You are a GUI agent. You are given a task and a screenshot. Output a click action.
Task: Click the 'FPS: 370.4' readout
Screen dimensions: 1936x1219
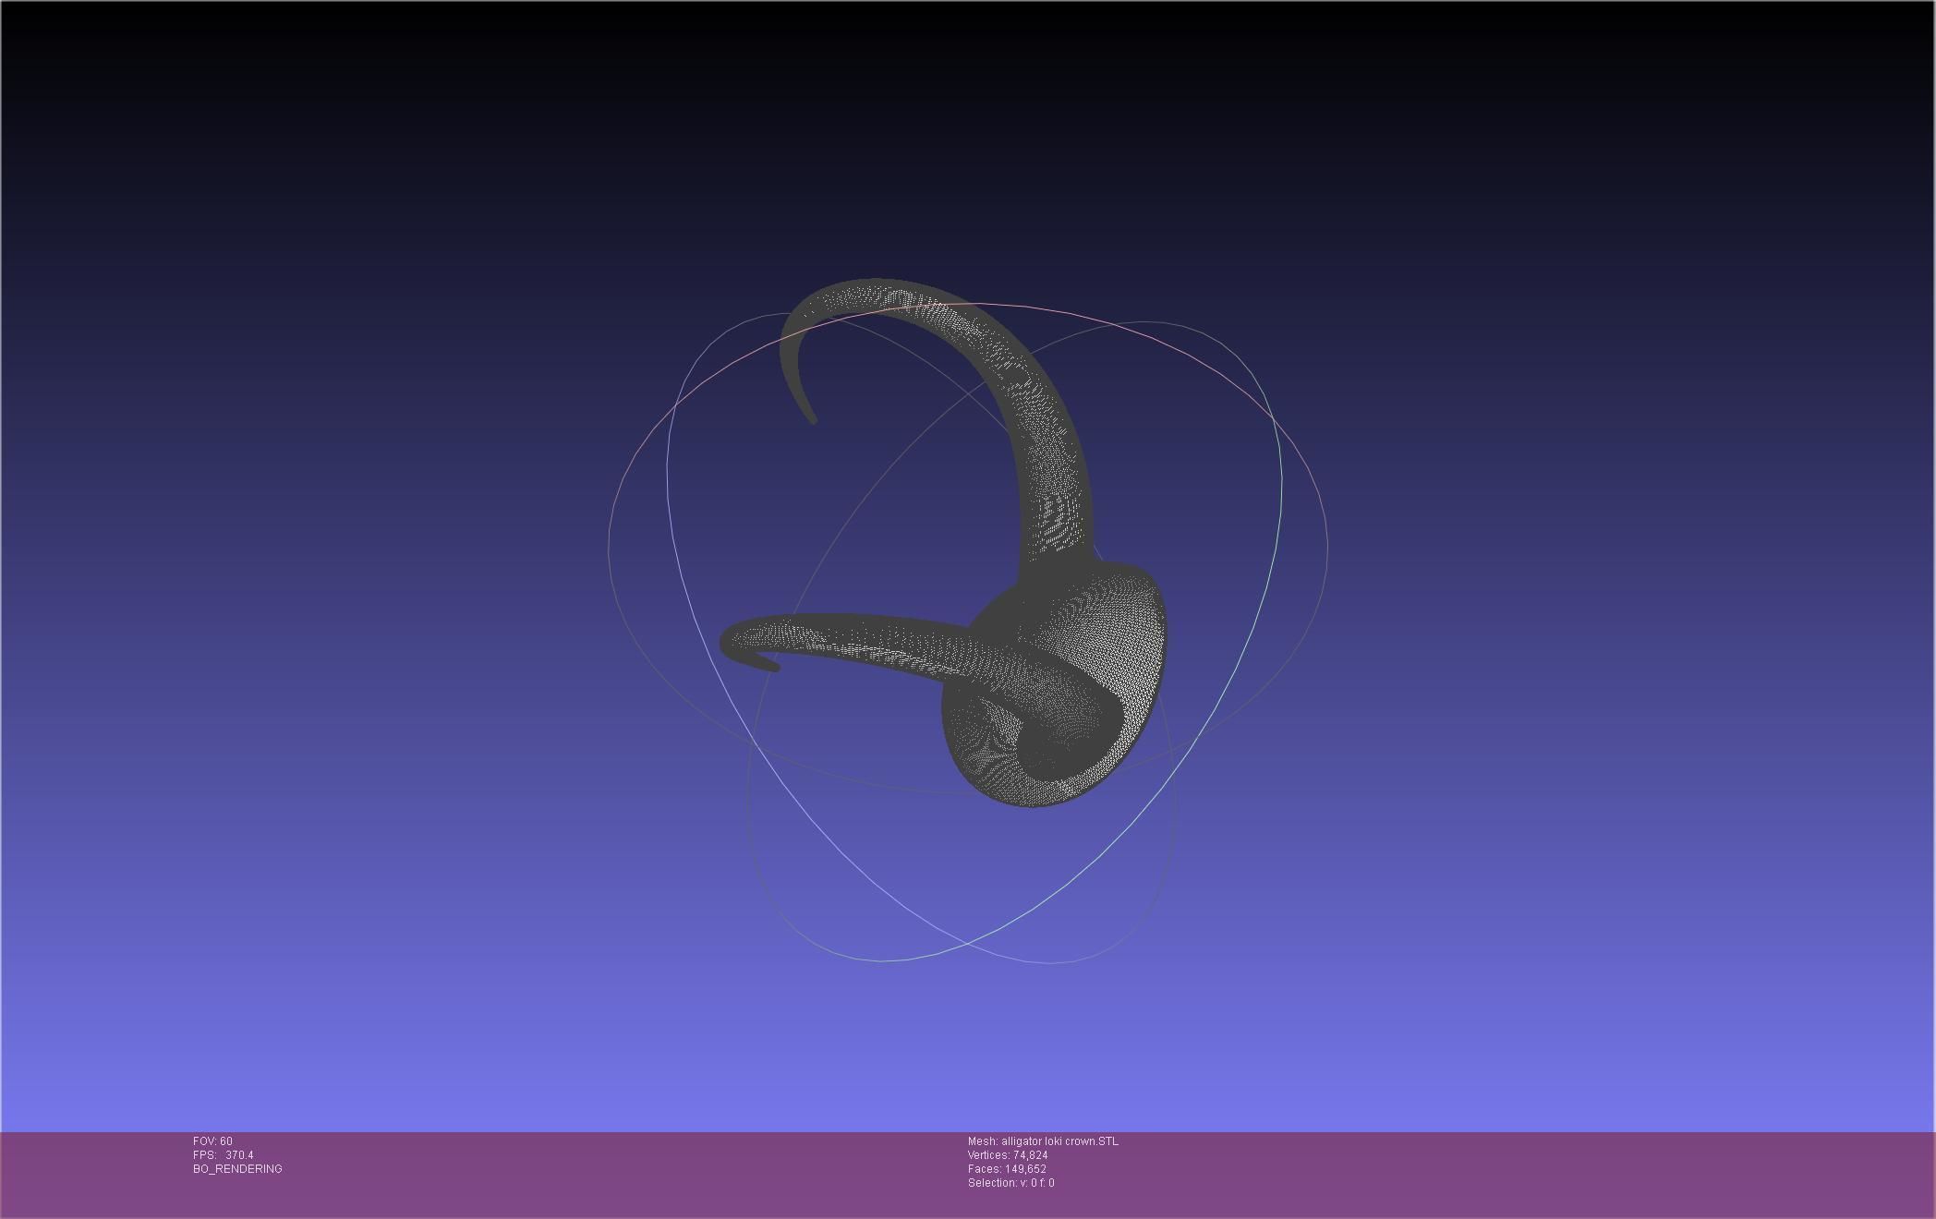[223, 1155]
